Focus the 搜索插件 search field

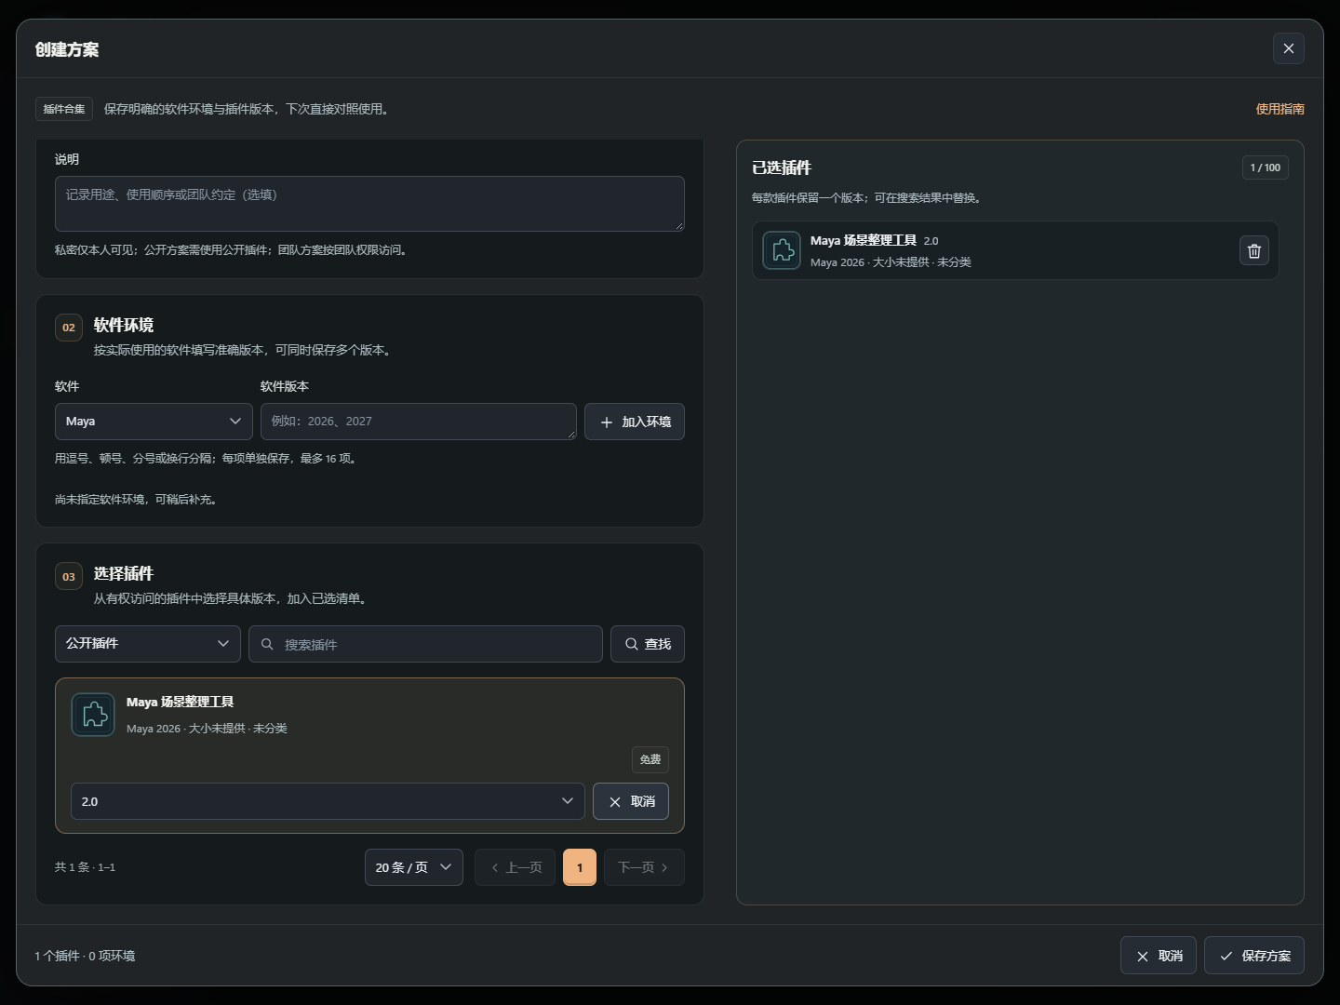(425, 644)
